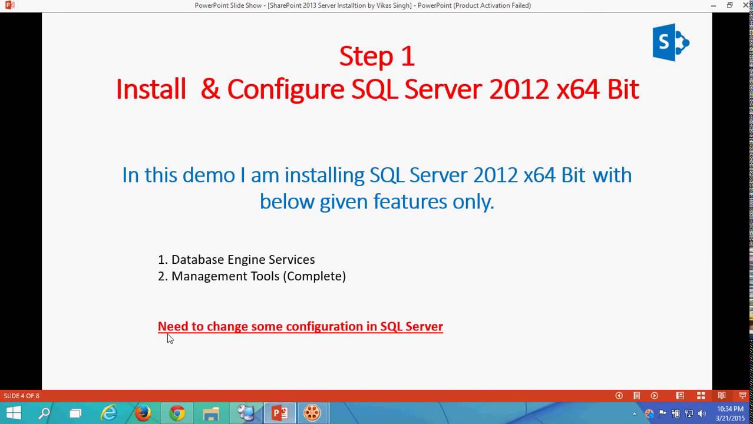Click 'SLIDE 4 OF 8' indicator
This screenshot has height=424, width=753.
[x=21, y=396]
